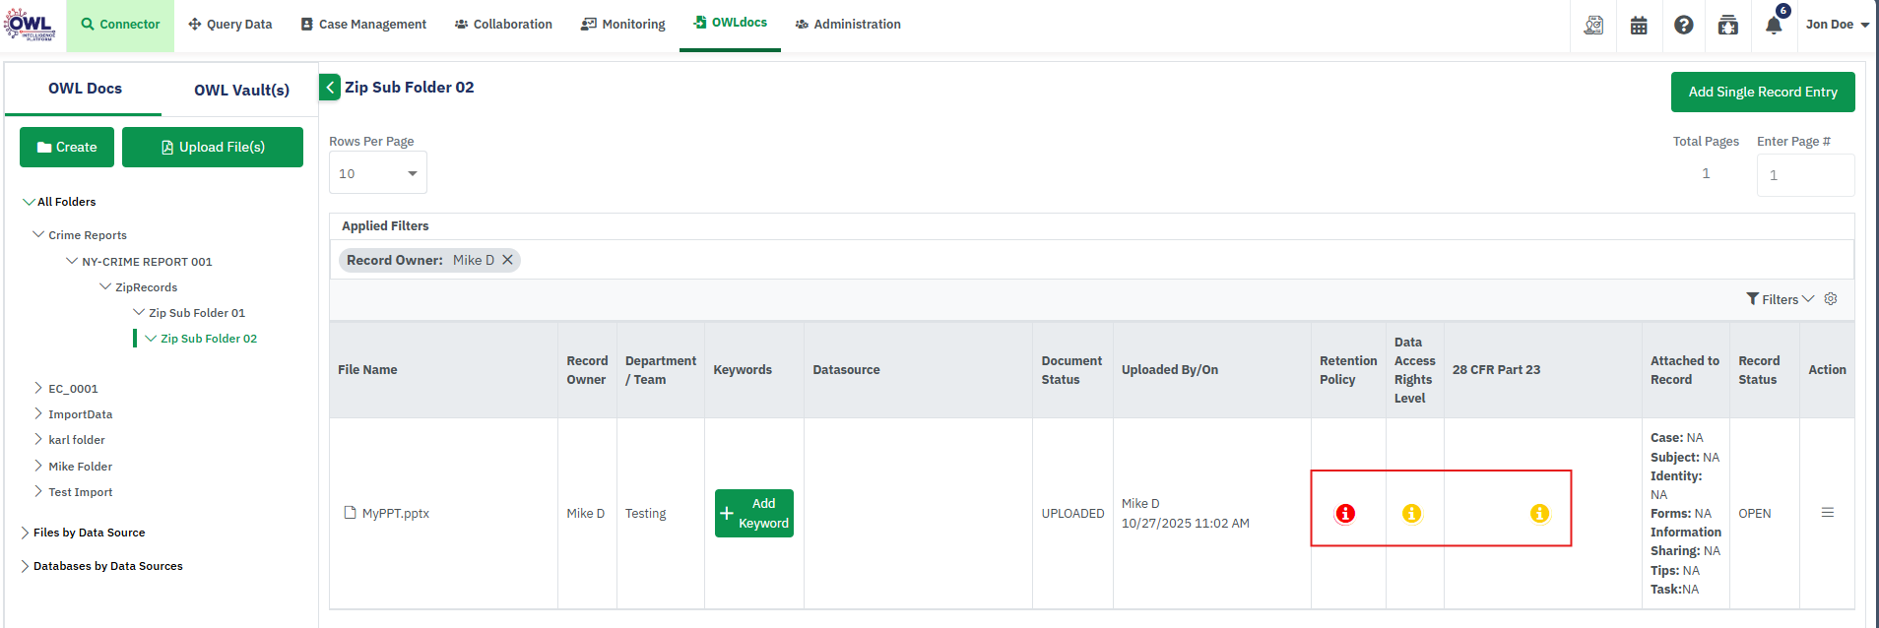Click the red Retention Policy info icon
Viewport: 1879px width, 628px height.
tap(1344, 513)
